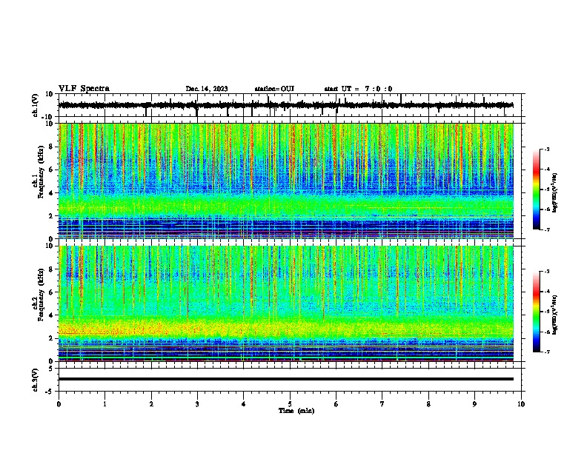The image size is (587, 453).
Task: Click time axis tick label "0"
Action: coord(59,404)
